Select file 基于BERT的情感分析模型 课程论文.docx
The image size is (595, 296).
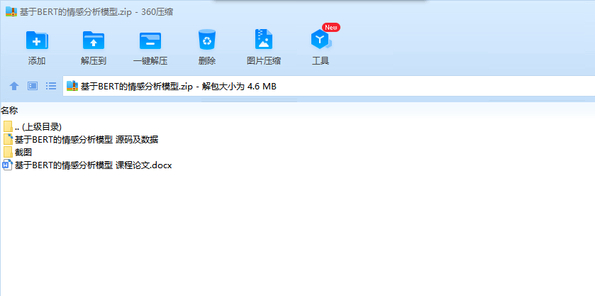[x=87, y=165]
